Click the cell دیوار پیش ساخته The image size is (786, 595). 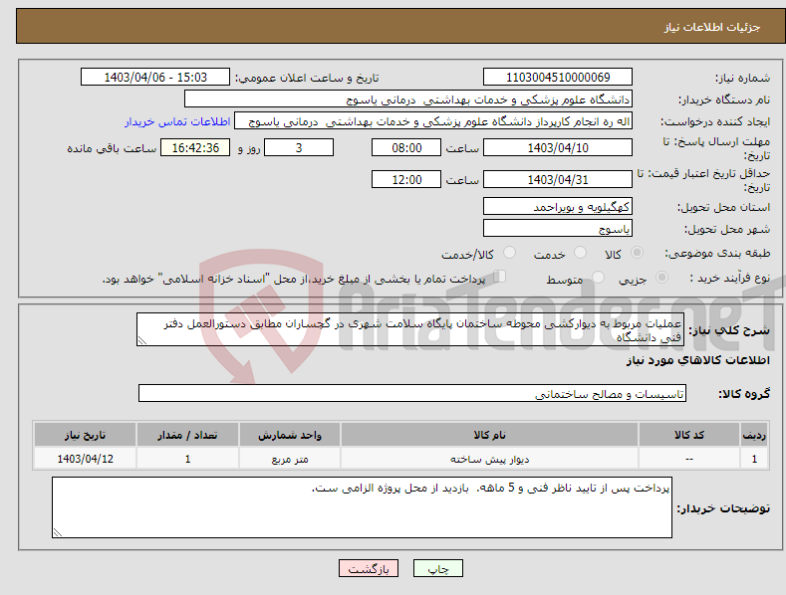(489, 459)
